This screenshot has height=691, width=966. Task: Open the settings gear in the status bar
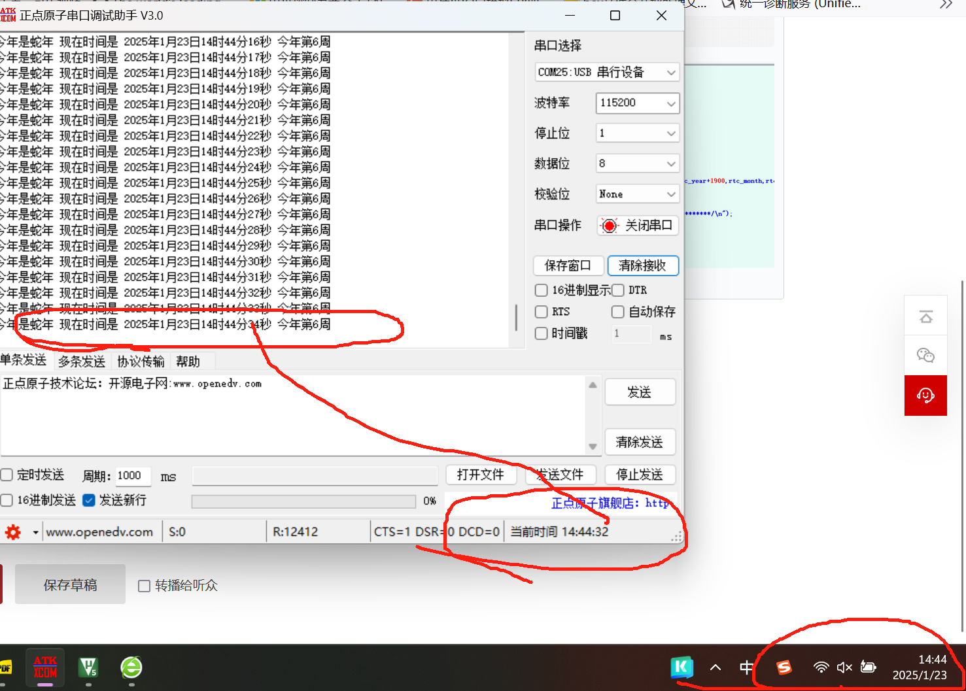(12, 531)
